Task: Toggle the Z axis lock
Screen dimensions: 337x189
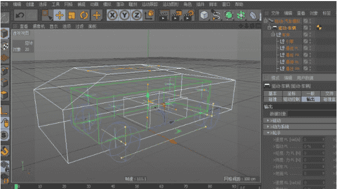Action: click(136, 15)
